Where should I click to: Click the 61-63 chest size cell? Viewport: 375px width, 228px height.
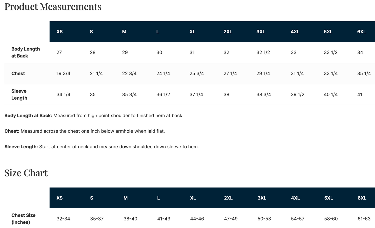[364, 219]
